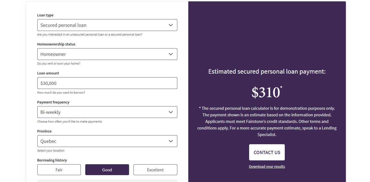This screenshot has height=182, width=370.
Task: Choose Excellent borrowing history
Action: pyautogui.click(x=155, y=170)
